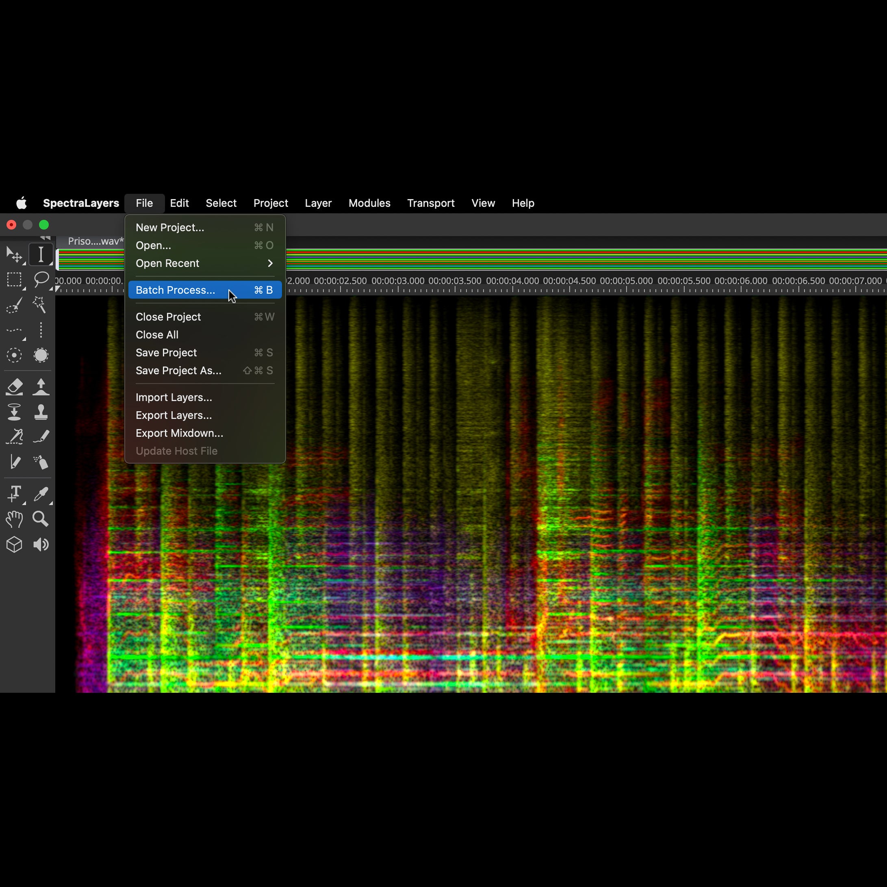Image resolution: width=887 pixels, height=887 pixels.
Task: Select the Eraser tool
Action: (14, 386)
